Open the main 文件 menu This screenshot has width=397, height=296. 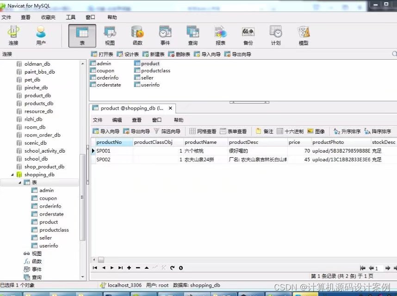click(x=6, y=17)
